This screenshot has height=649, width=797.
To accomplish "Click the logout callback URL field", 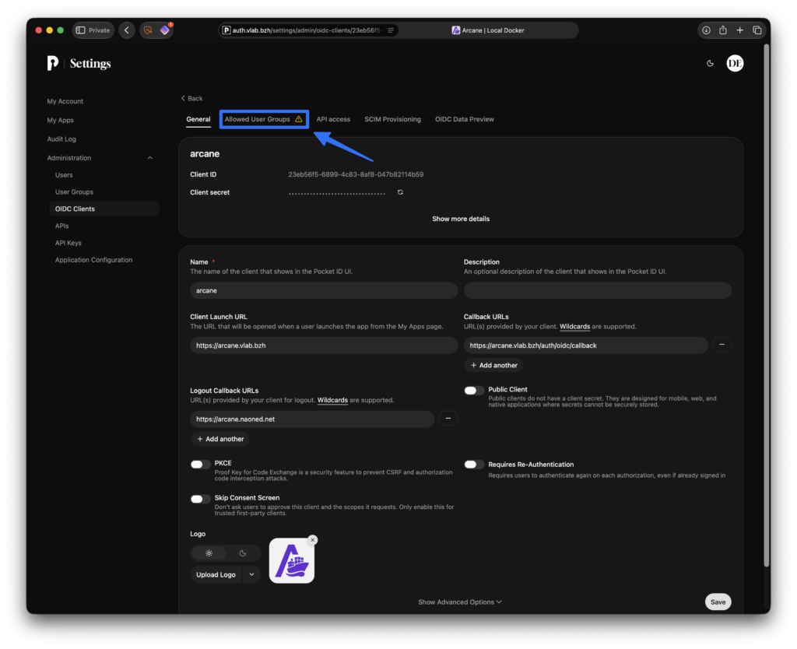I will click(312, 419).
